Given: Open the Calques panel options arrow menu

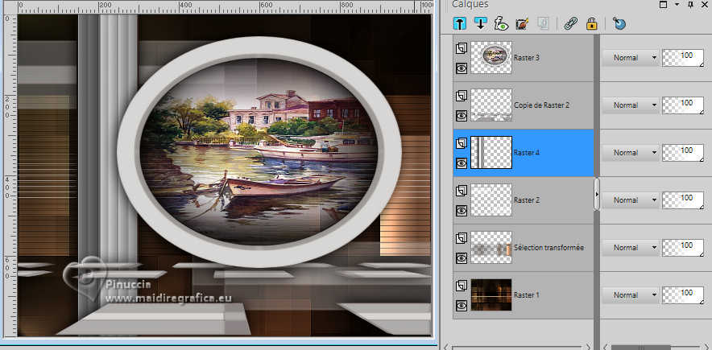Looking at the screenshot, I should click(677, 5).
